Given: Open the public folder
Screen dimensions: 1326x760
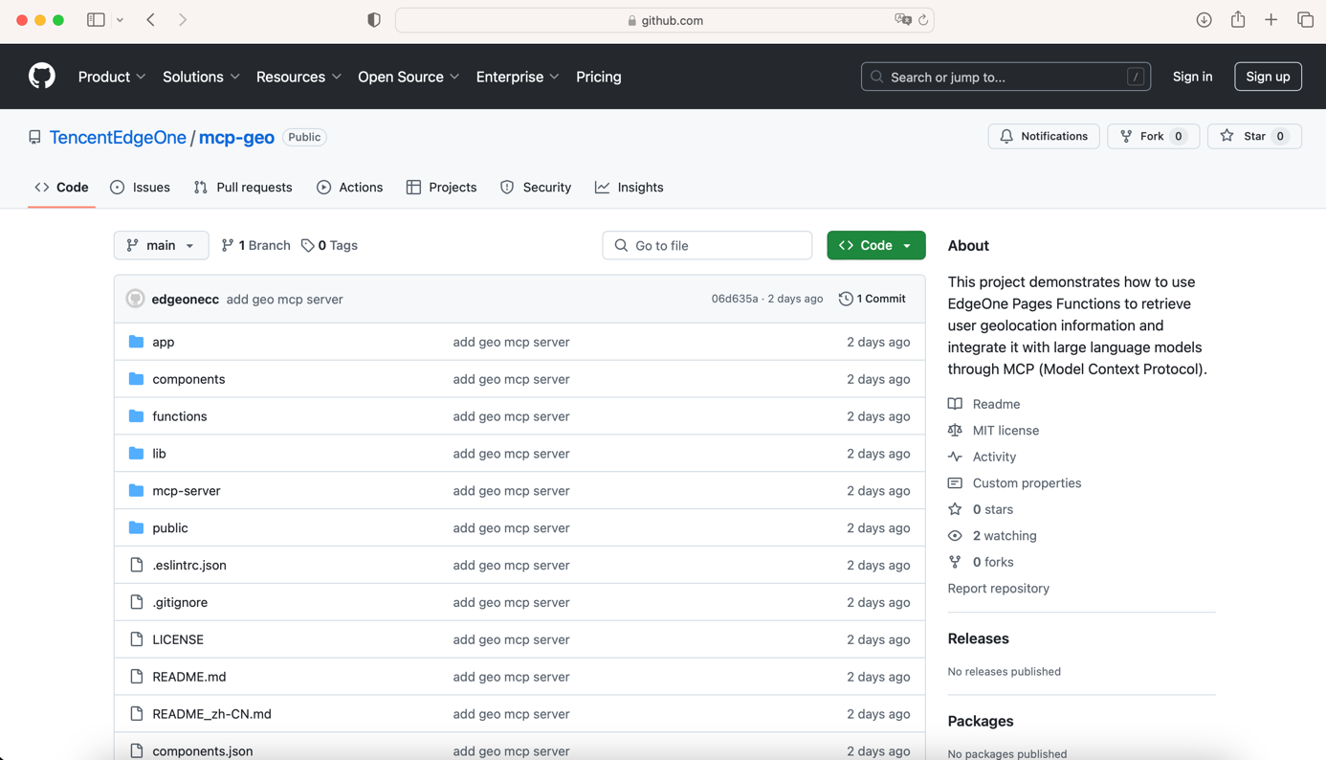Looking at the screenshot, I should (x=170, y=528).
